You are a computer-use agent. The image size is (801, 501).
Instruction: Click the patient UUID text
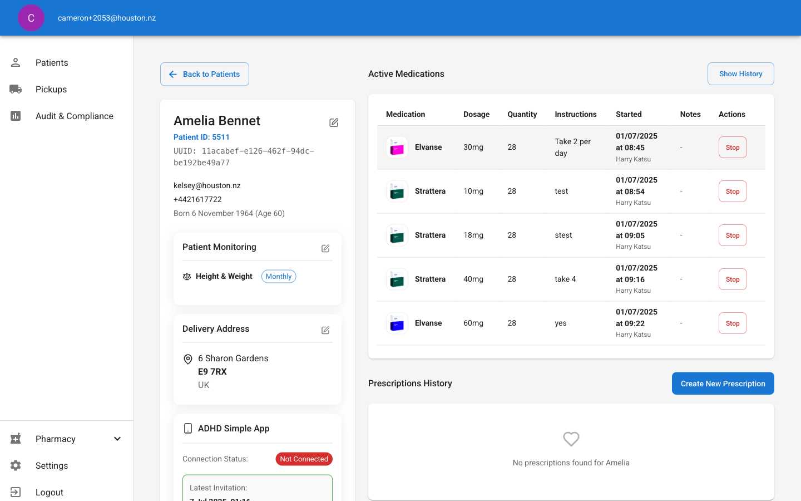click(244, 157)
